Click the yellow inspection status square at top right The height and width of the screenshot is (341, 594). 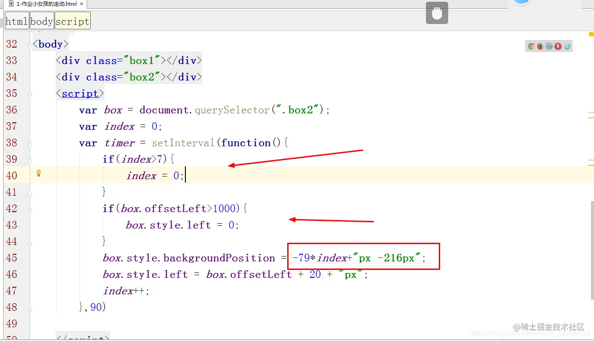591,34
